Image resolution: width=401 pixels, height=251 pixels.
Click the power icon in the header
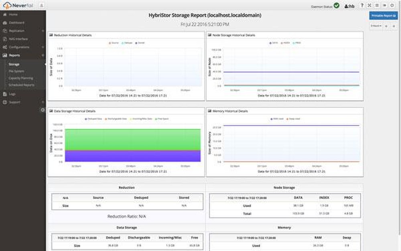click(x=392, y=5)
